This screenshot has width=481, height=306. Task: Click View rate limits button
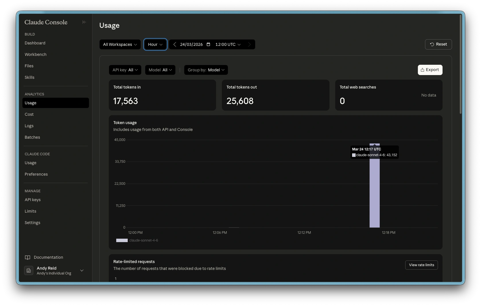pos(421,265)
